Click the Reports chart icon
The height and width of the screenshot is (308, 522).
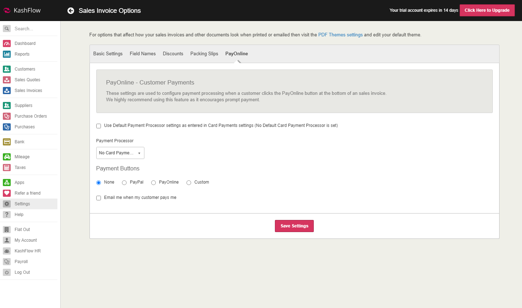[x=7, y=54]
